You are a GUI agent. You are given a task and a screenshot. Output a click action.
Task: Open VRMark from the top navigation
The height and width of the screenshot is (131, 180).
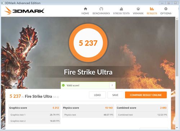click(138, 11)
